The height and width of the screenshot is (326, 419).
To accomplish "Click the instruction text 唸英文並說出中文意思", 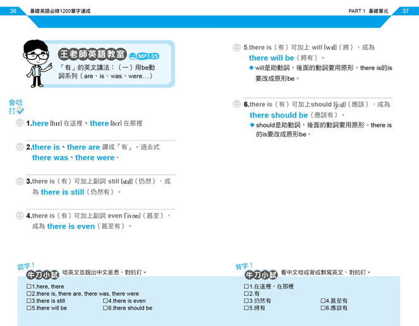I will (x=90, y=272).
